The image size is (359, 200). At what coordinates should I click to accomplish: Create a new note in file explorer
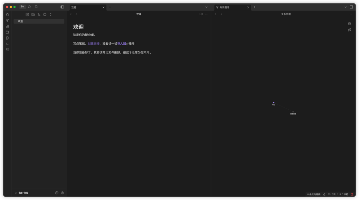click(x=27, y=14)
